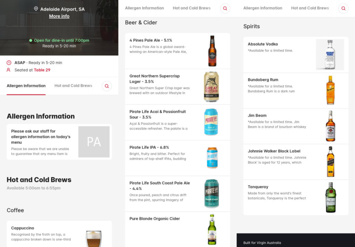Click the location pin beside Adelaide Airport
Viewport: 355px width, 247px height.
pyautogui.click(x=36, y=9)
